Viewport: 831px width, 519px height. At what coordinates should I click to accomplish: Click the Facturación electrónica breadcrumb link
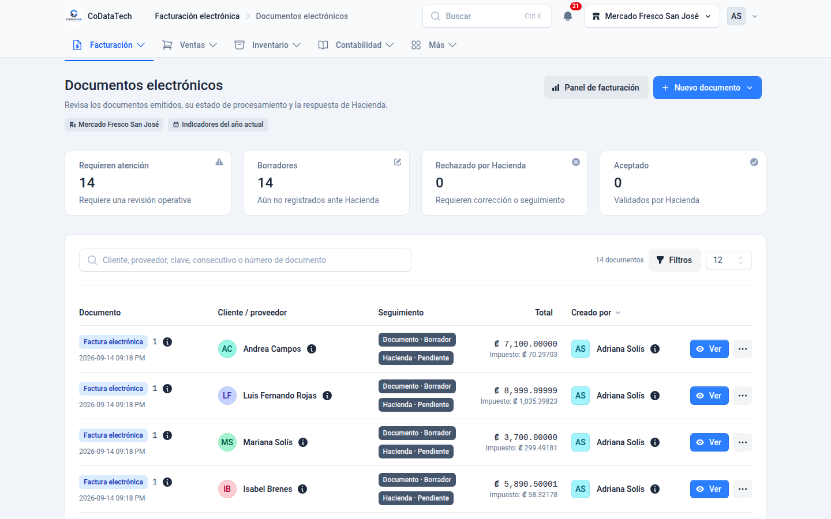pyautogui.click(x=197, y=16)
